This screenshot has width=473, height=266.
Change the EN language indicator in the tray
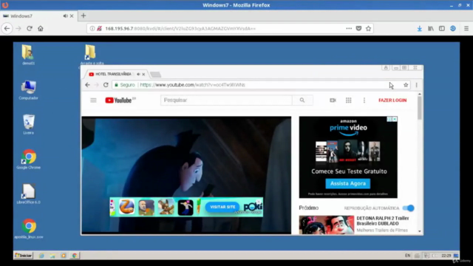click(x=407, y=256)
